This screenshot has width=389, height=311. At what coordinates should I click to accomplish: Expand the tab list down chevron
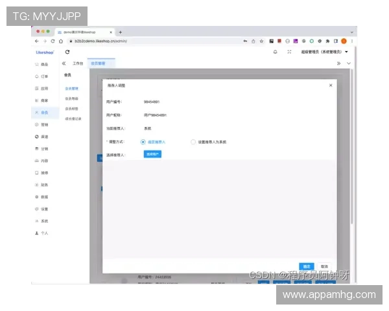pos(348,63)
